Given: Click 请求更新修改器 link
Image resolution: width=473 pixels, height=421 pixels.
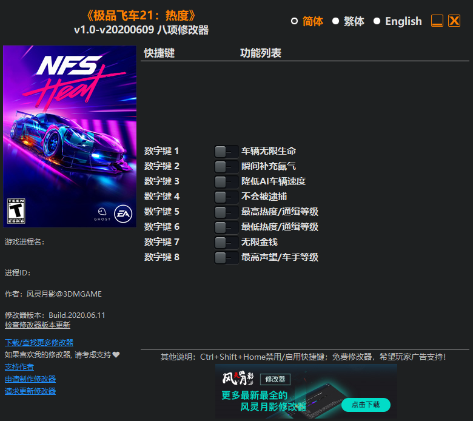Looking at the screenshot, I should [30, 391].
